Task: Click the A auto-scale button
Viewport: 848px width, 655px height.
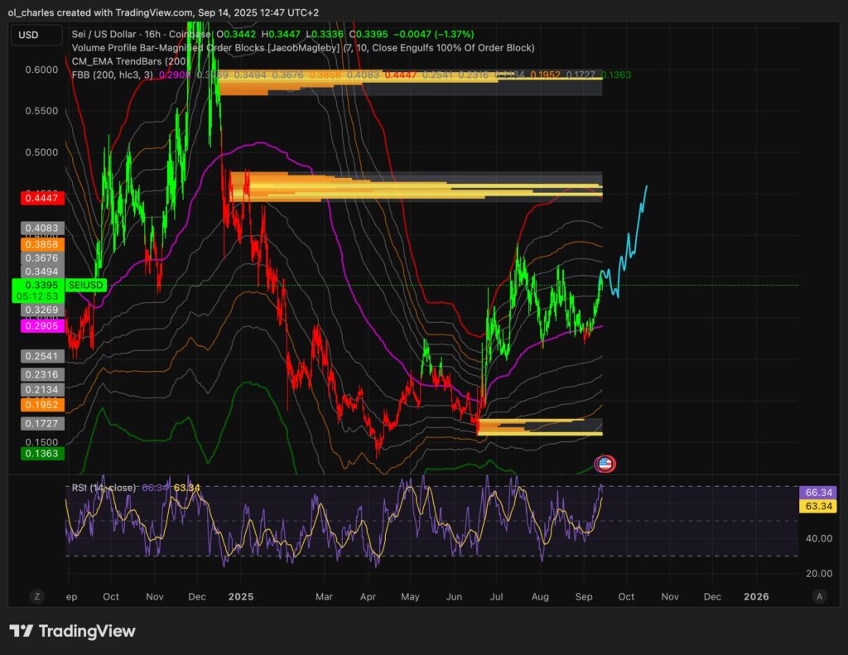Action: (x=819, y=596)
